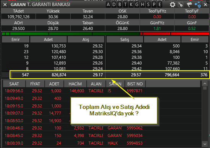The width and height of the screenshot is (210, 148).
Task: Toggle the T letter button
Action: coord(126,5)
